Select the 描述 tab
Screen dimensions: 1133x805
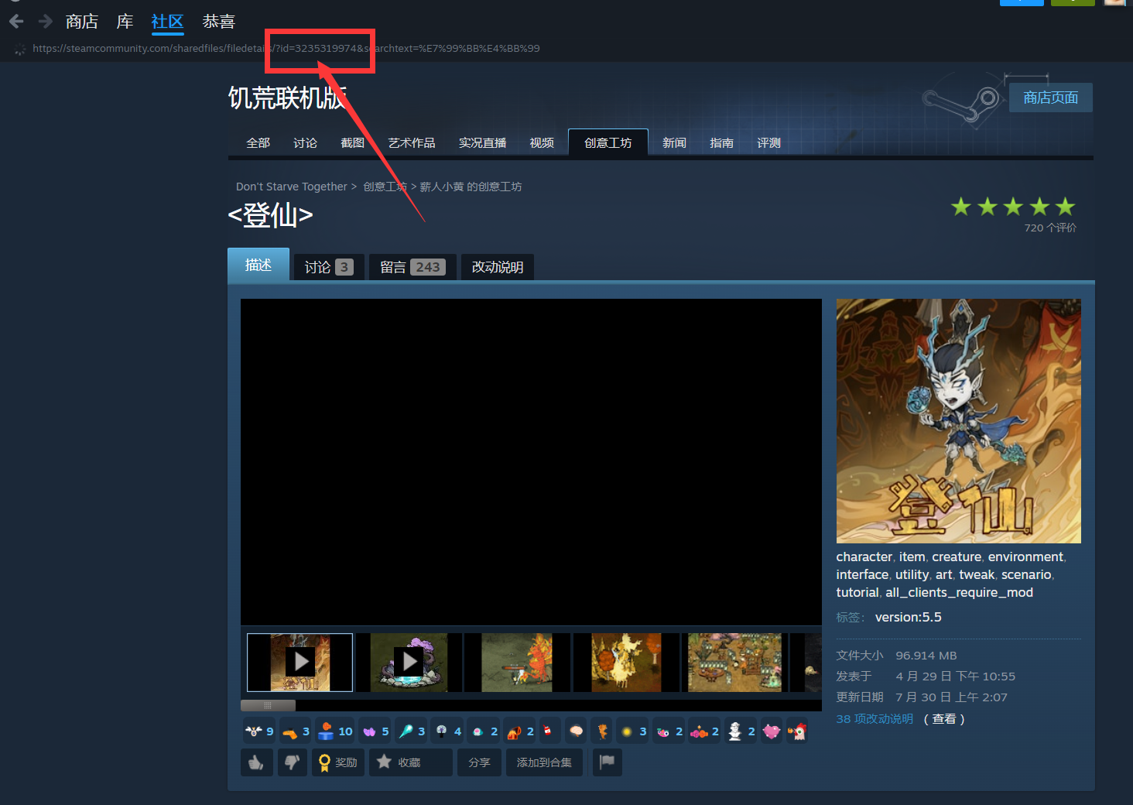[258, 265]
